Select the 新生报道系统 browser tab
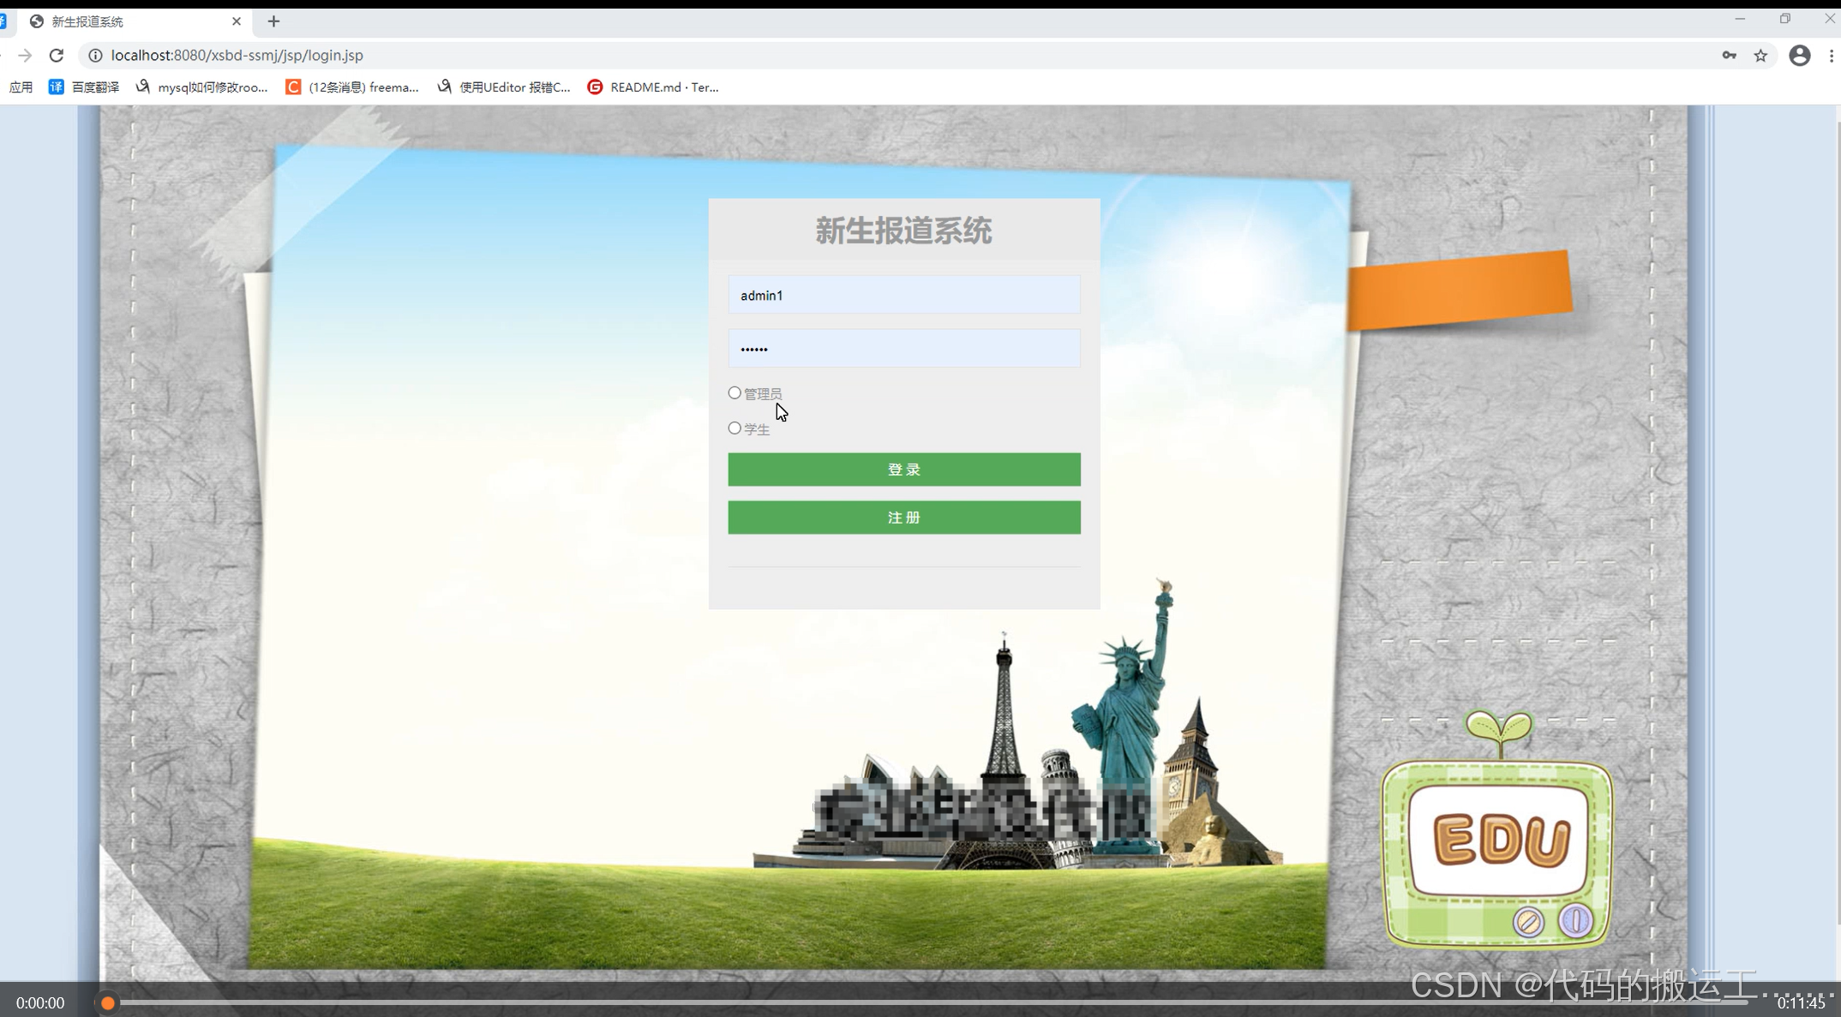Screen dimensions: 1841x1017 click(x=120, y=21)
